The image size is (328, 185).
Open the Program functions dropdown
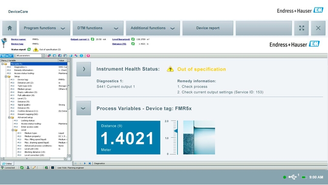point(45,28)
